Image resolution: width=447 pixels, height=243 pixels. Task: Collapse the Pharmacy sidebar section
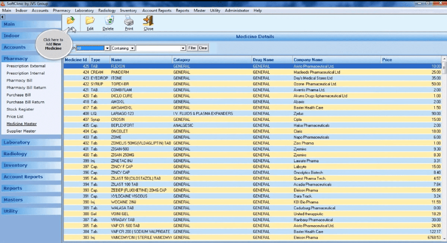click(30, 58)
